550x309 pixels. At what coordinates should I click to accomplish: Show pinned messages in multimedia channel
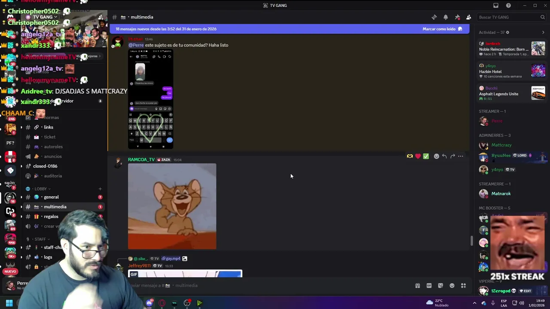pos(457,17)
